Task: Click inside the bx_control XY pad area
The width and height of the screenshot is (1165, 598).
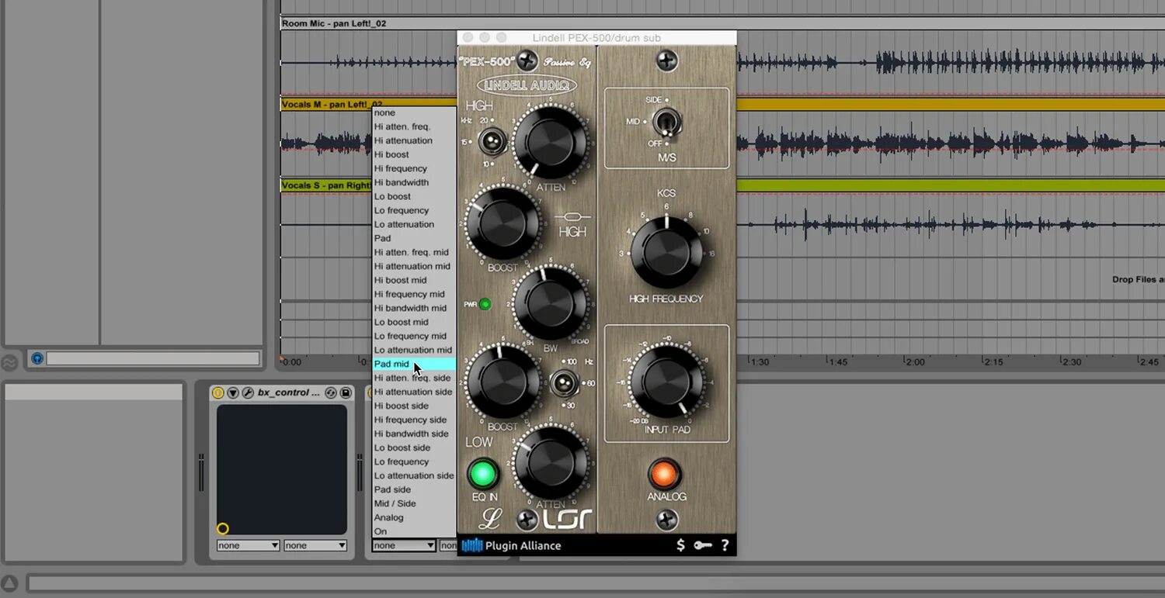Action: 281,468
